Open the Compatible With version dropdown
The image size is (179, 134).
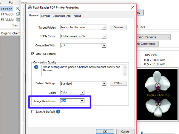pyautogui.click(x=104, y=45)
